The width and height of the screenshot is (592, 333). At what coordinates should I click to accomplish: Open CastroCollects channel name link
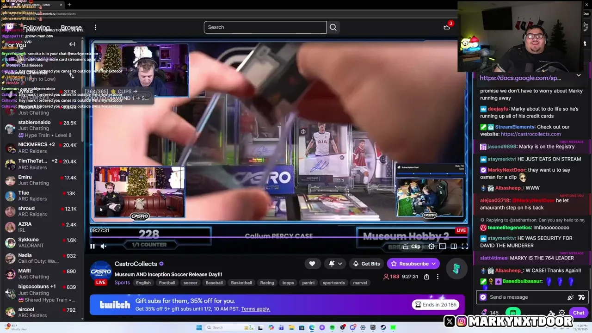pos(136,264)
